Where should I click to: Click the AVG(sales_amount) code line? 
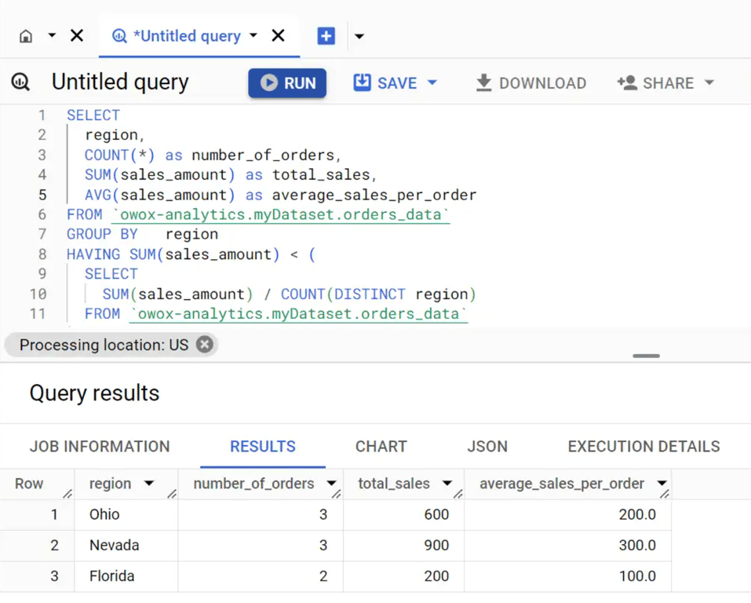281,195
